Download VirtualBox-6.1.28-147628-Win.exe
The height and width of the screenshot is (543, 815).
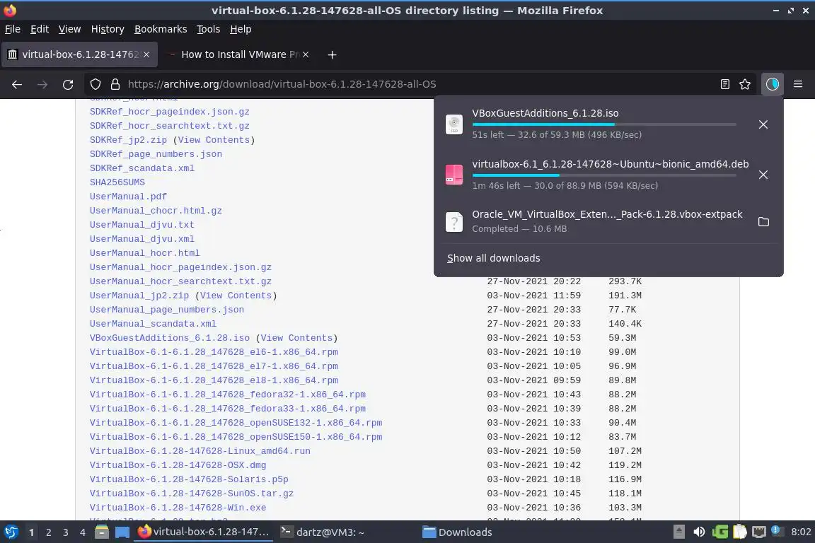coord(178,508)
